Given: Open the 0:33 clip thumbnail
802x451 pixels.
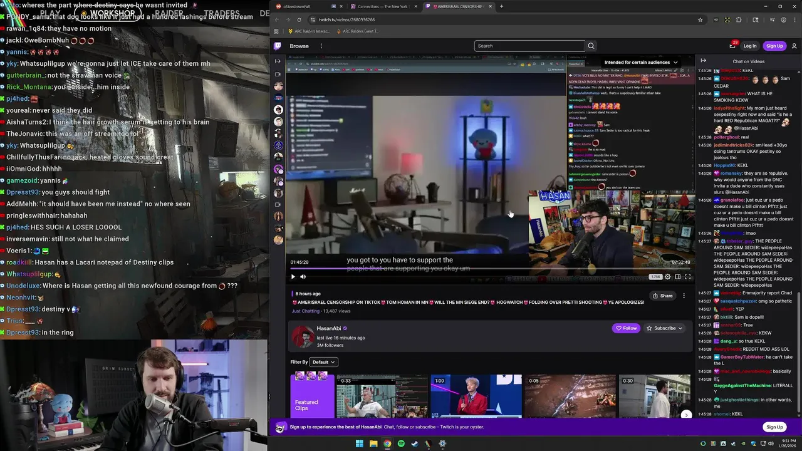Looking at the screenshot, I should coord(382,396).
